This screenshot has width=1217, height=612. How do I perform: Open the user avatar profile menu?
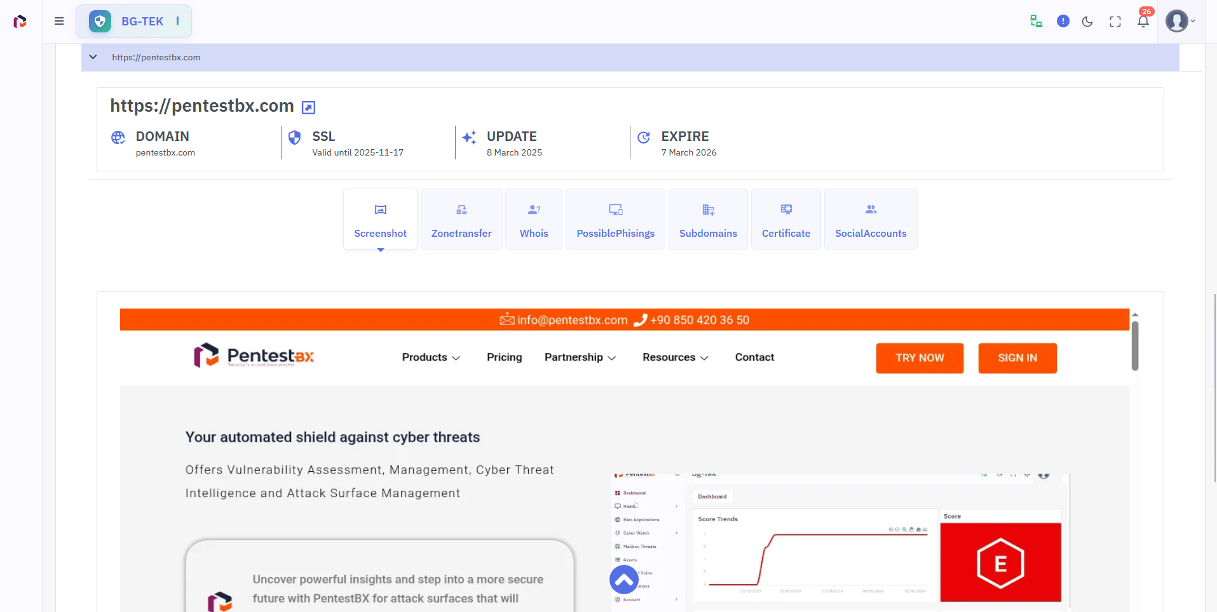tap(1180, 21)
